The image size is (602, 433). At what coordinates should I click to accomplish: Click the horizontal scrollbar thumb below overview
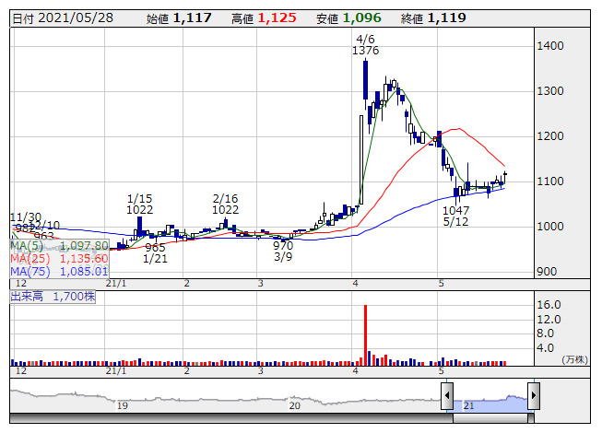[490, 418]
